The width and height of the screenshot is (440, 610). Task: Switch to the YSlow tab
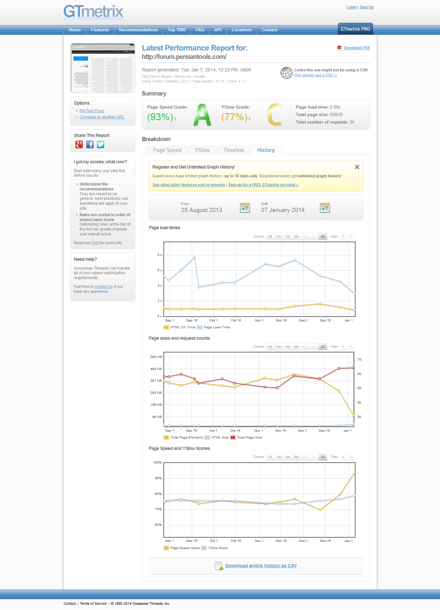click(x=202, y=150)
